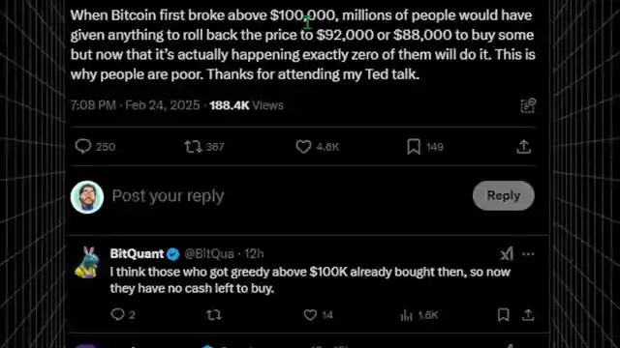Screen dimensions: 620x348
Task: Click the Grok icon on BitQuant reply
Action: click(507, 253)
